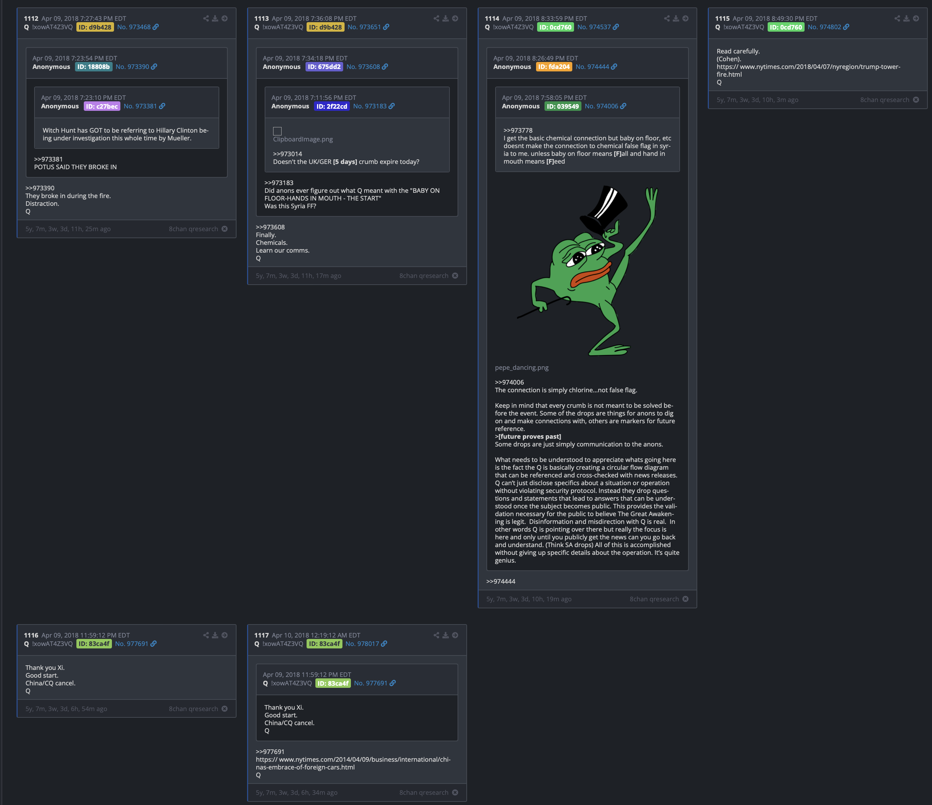Open post 1114 via the arrow-circle icon
The image size is (932, 805).
685,18
